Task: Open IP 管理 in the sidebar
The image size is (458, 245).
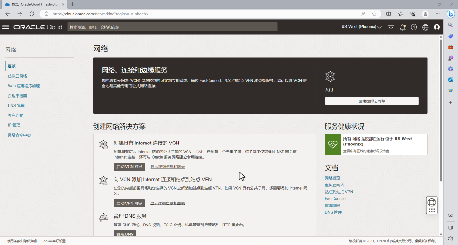Action: click(x=14, y=125)
